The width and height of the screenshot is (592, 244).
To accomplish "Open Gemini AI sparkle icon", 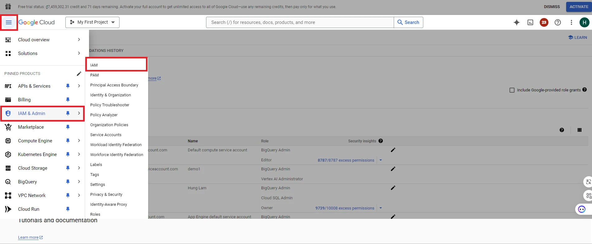I will coord(517,22).
